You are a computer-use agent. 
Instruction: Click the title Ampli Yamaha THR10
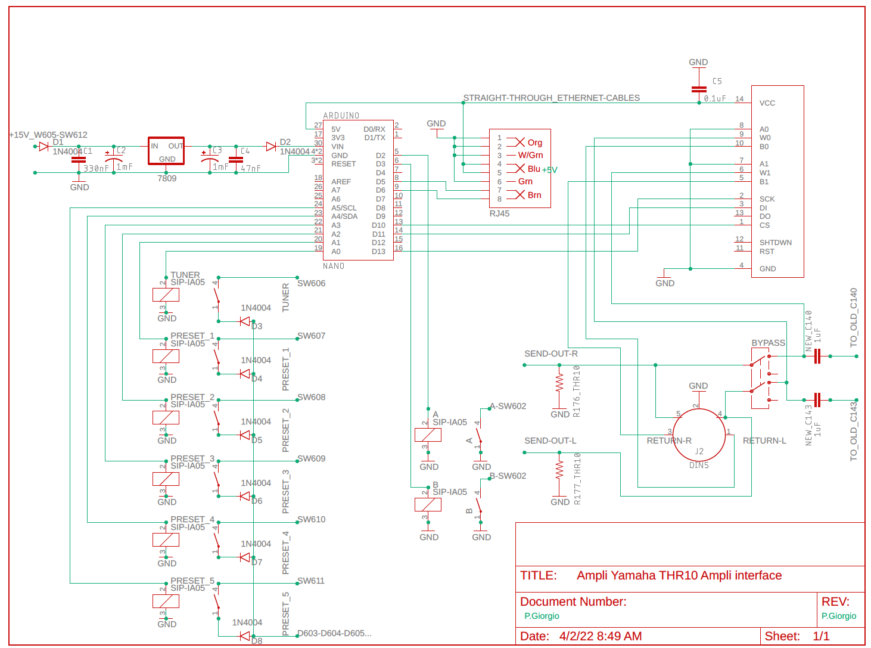679,575
